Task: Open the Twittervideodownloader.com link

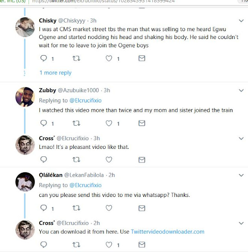Action: pyautogui.click(x=167, y=232)
